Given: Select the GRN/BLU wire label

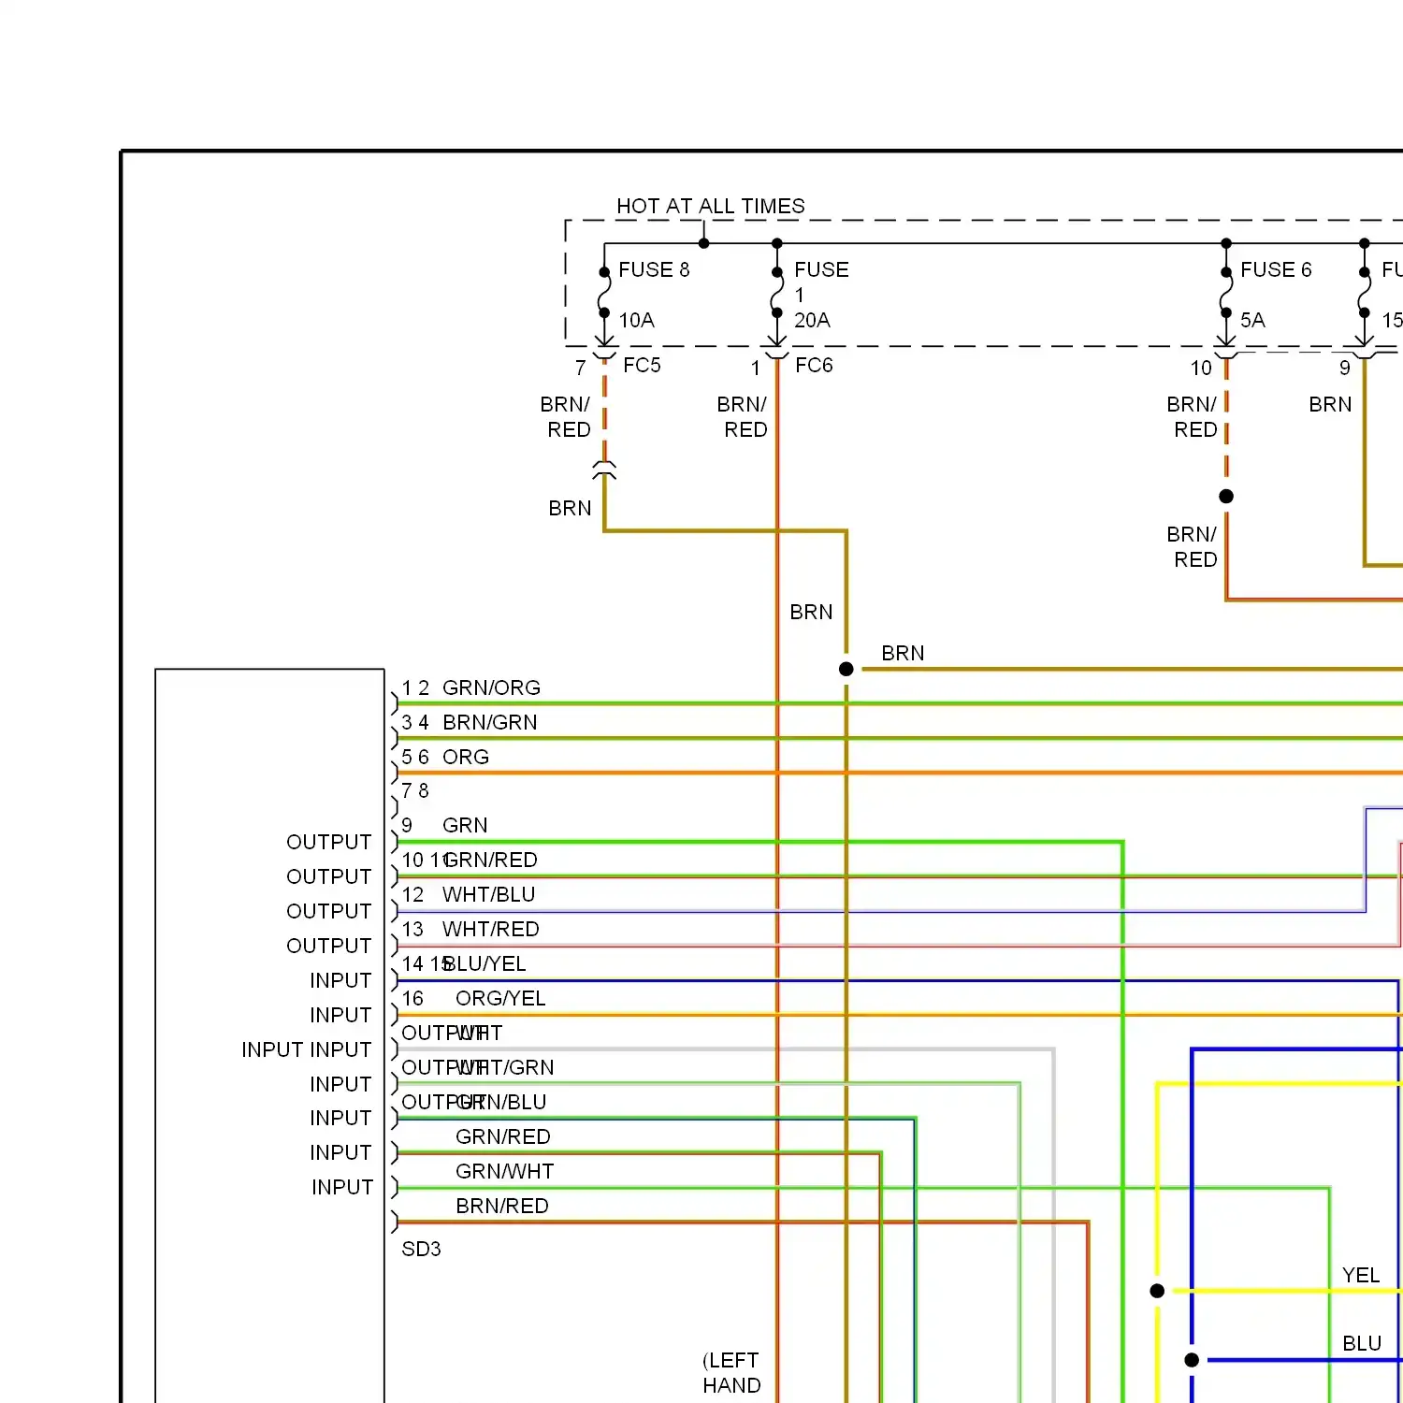Looking at the screenshot, I should 500,1102.
